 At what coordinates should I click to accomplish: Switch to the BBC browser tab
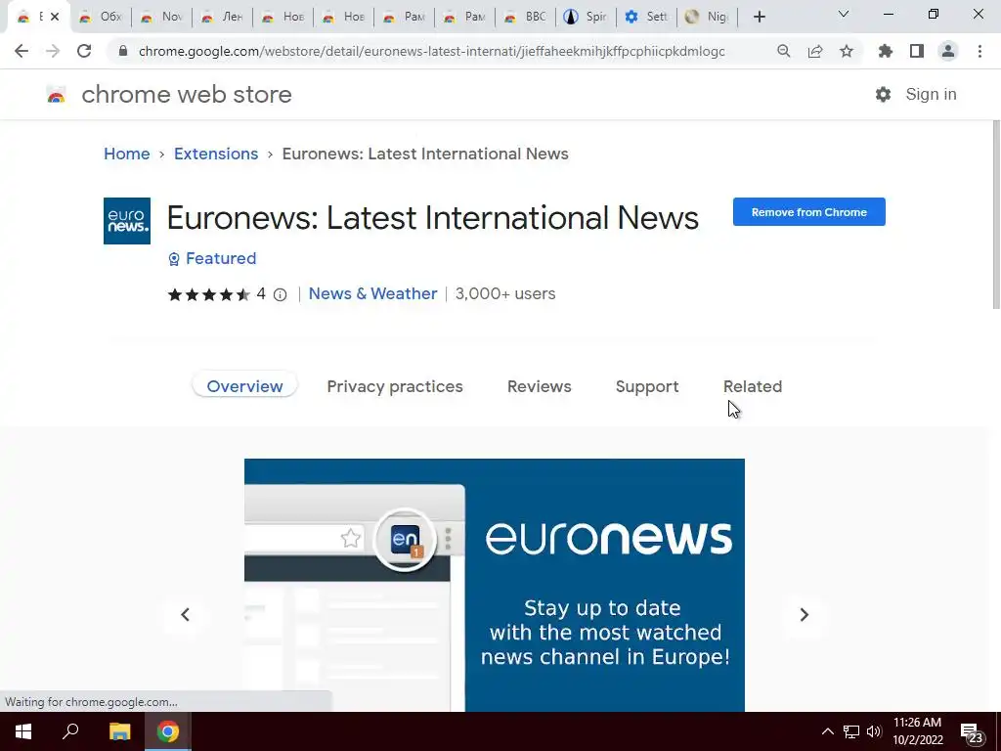tap(527, 17)
